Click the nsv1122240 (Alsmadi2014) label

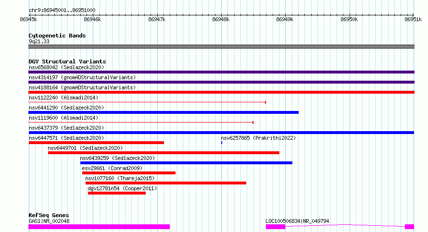click(x=63, y=98)
